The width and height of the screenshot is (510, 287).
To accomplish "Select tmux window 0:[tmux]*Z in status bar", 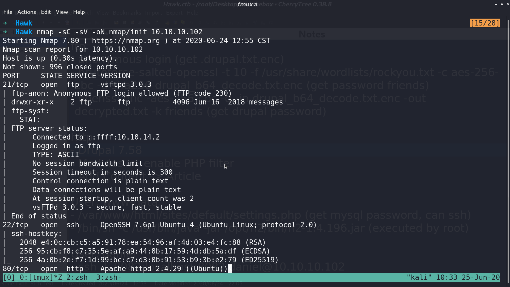I will (x=41, y=277).
